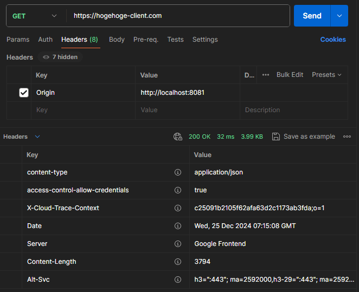Open the GET method dropdown
Image resolution: width=359 pixels, height=292 pixels.
35,16
